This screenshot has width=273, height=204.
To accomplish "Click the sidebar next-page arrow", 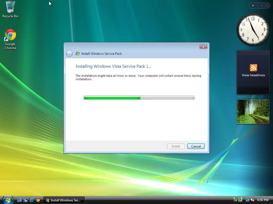I will tap(266, 6).
